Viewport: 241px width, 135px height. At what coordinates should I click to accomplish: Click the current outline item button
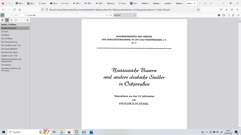point(27,20)
